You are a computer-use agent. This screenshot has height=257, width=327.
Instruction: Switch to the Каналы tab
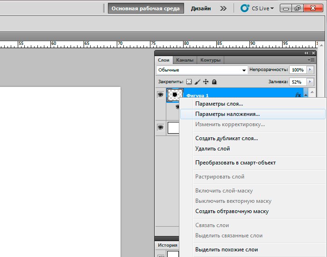185,60
